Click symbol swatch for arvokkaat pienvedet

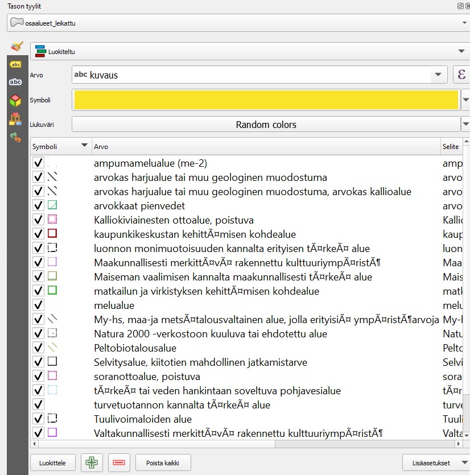tap(52, 205)
